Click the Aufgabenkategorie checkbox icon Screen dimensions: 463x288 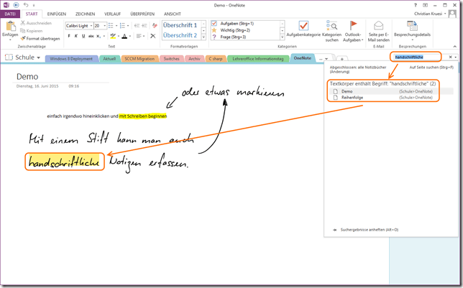pyautogui.click(x=298, y=27)
